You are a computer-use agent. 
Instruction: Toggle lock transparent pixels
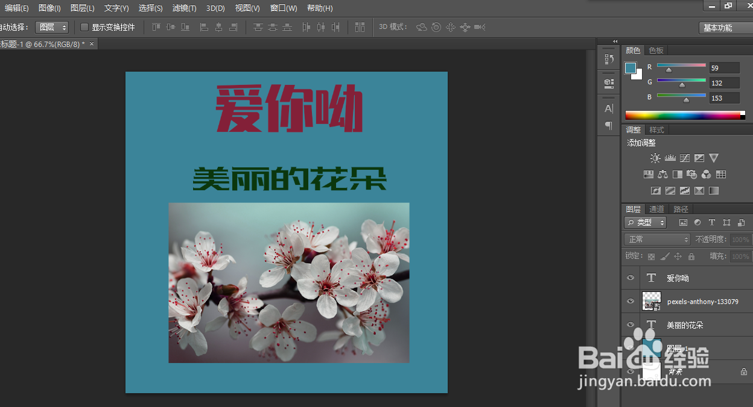[652, 256]
